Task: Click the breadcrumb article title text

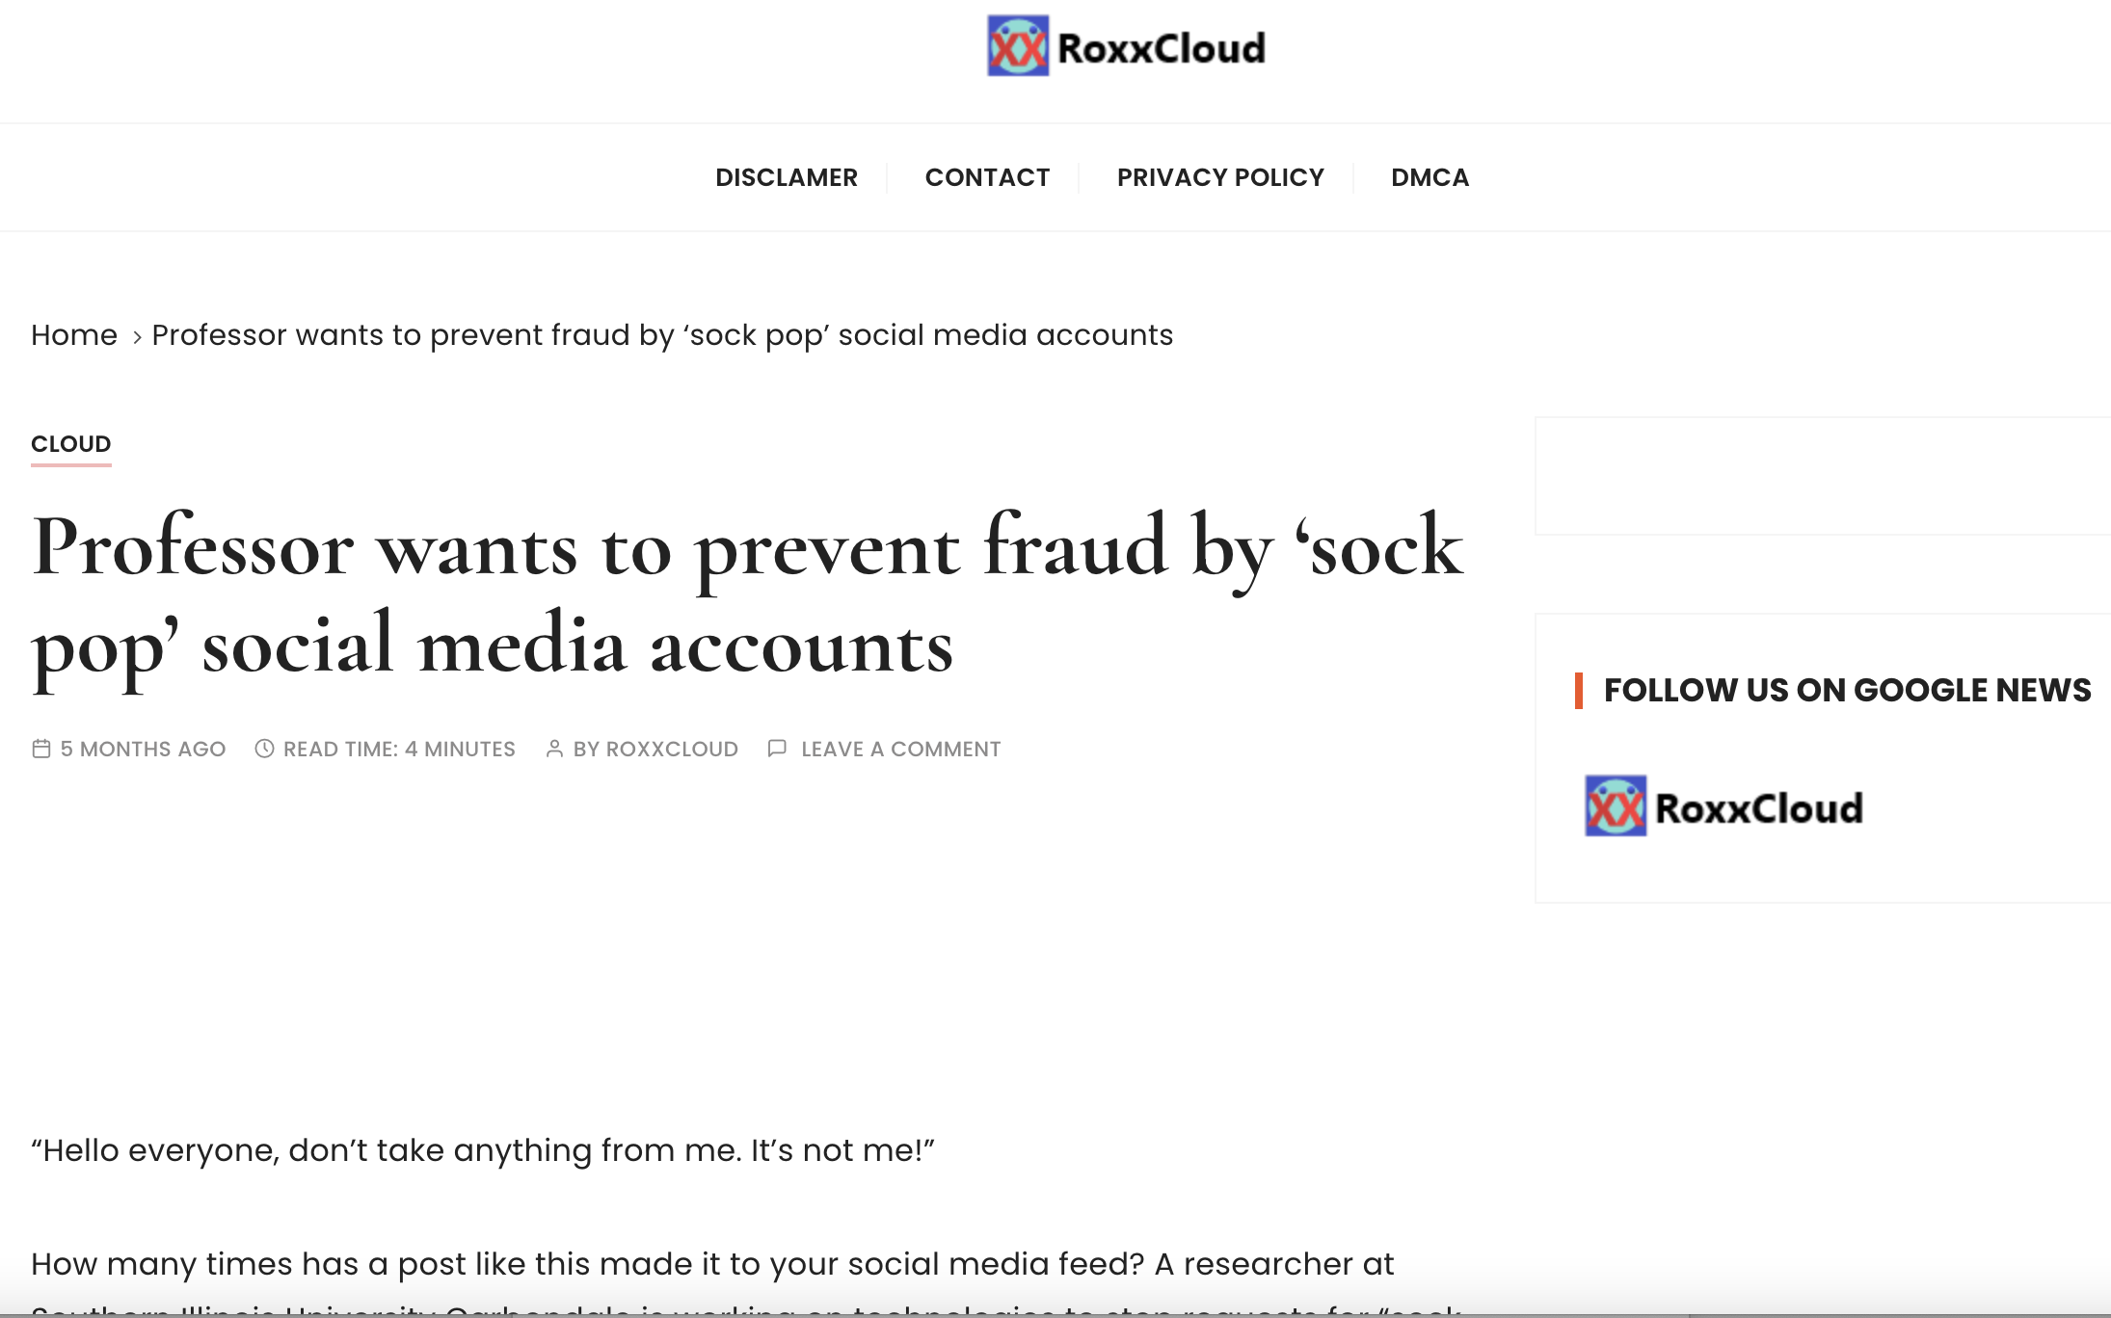Action: point(662,335)
